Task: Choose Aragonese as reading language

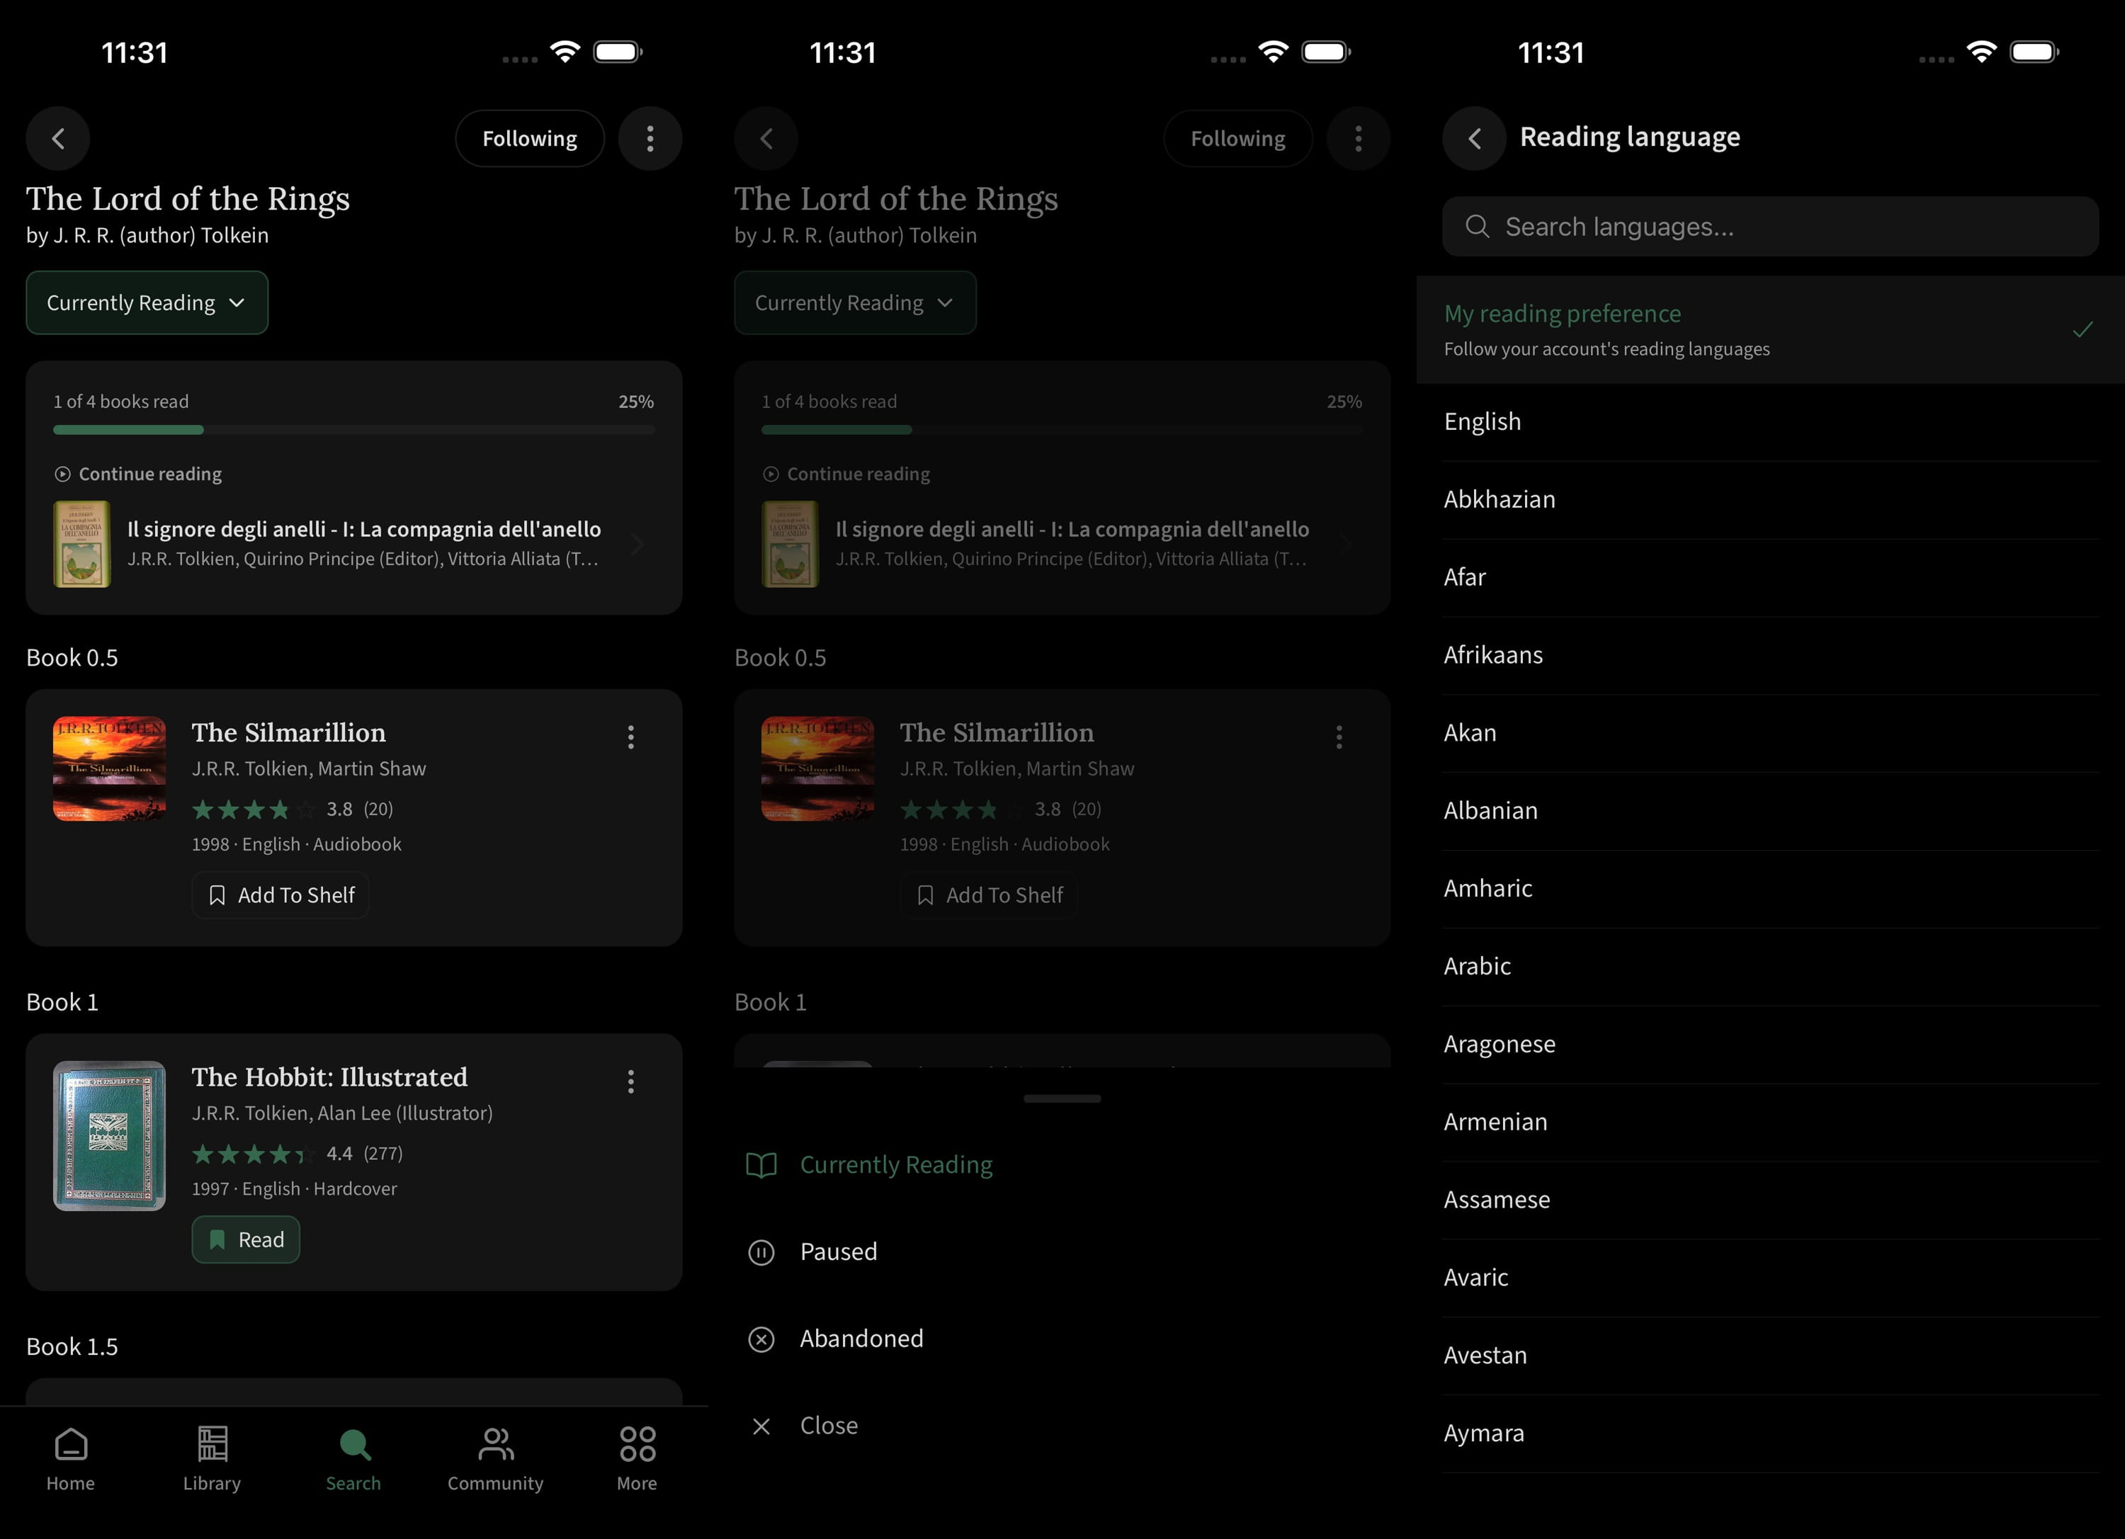Action: pyautogui.click(x=1771, y=1045)
